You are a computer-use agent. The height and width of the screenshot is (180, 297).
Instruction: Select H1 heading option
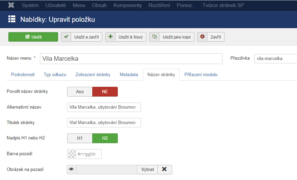80,138
